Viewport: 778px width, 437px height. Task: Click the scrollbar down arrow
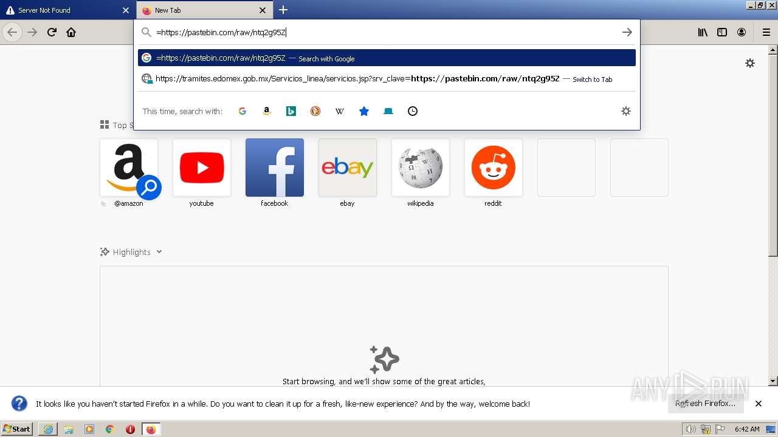coord(773,381)
